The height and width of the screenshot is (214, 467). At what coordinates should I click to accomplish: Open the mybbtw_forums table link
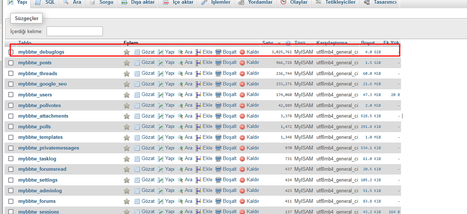coord(37,201)
